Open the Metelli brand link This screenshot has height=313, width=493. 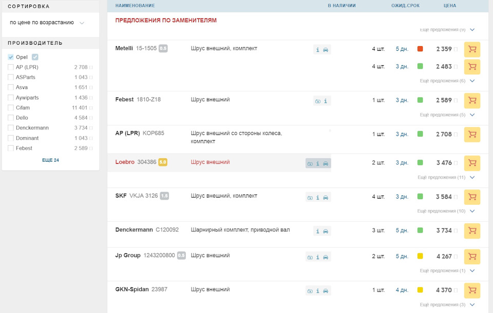point(124,48)
